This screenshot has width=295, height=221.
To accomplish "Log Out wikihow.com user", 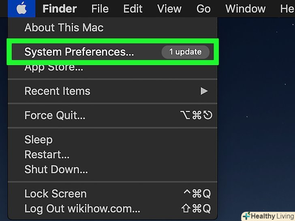I will tap(82, 208).
